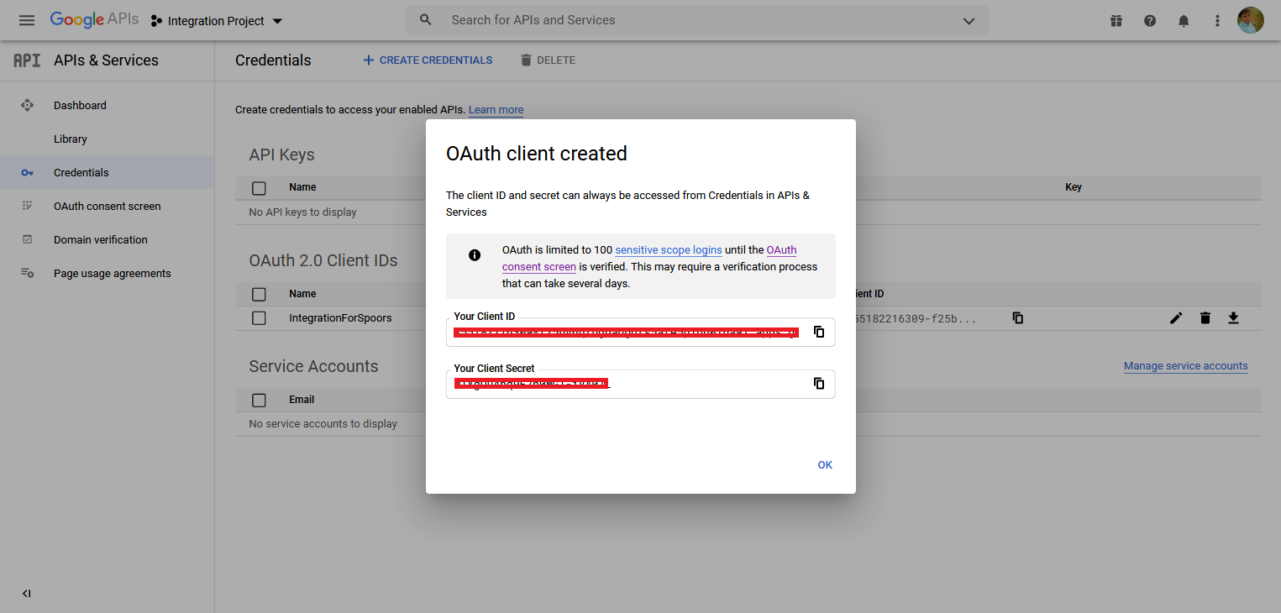Copy the Client Secret to clipboard
Image resolution: width=1281 pixels, height=613 pixels.
[818, 384]
